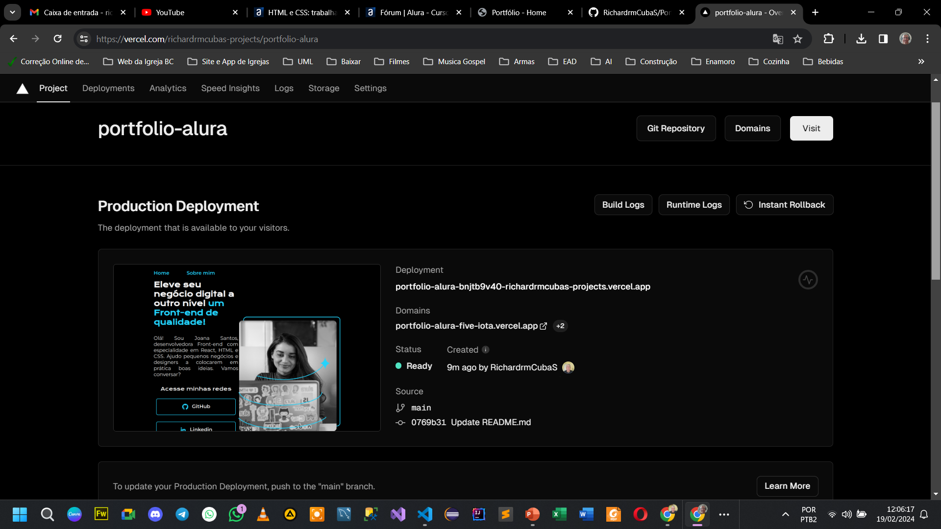Click the Git Repository button
Viewport: 941px width, 529px height.
(676, 128)
